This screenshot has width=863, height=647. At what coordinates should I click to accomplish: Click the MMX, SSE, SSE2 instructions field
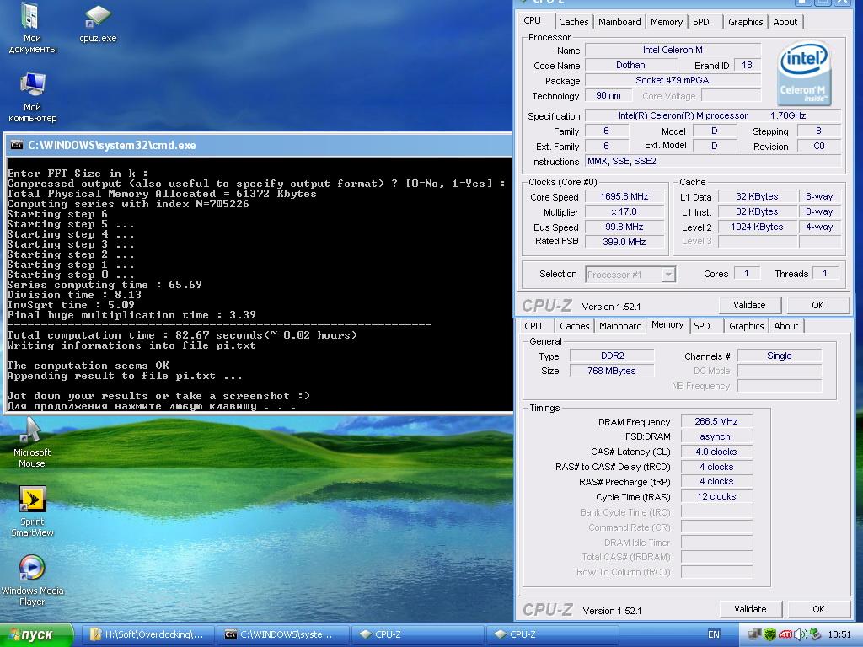coord(713,161)
